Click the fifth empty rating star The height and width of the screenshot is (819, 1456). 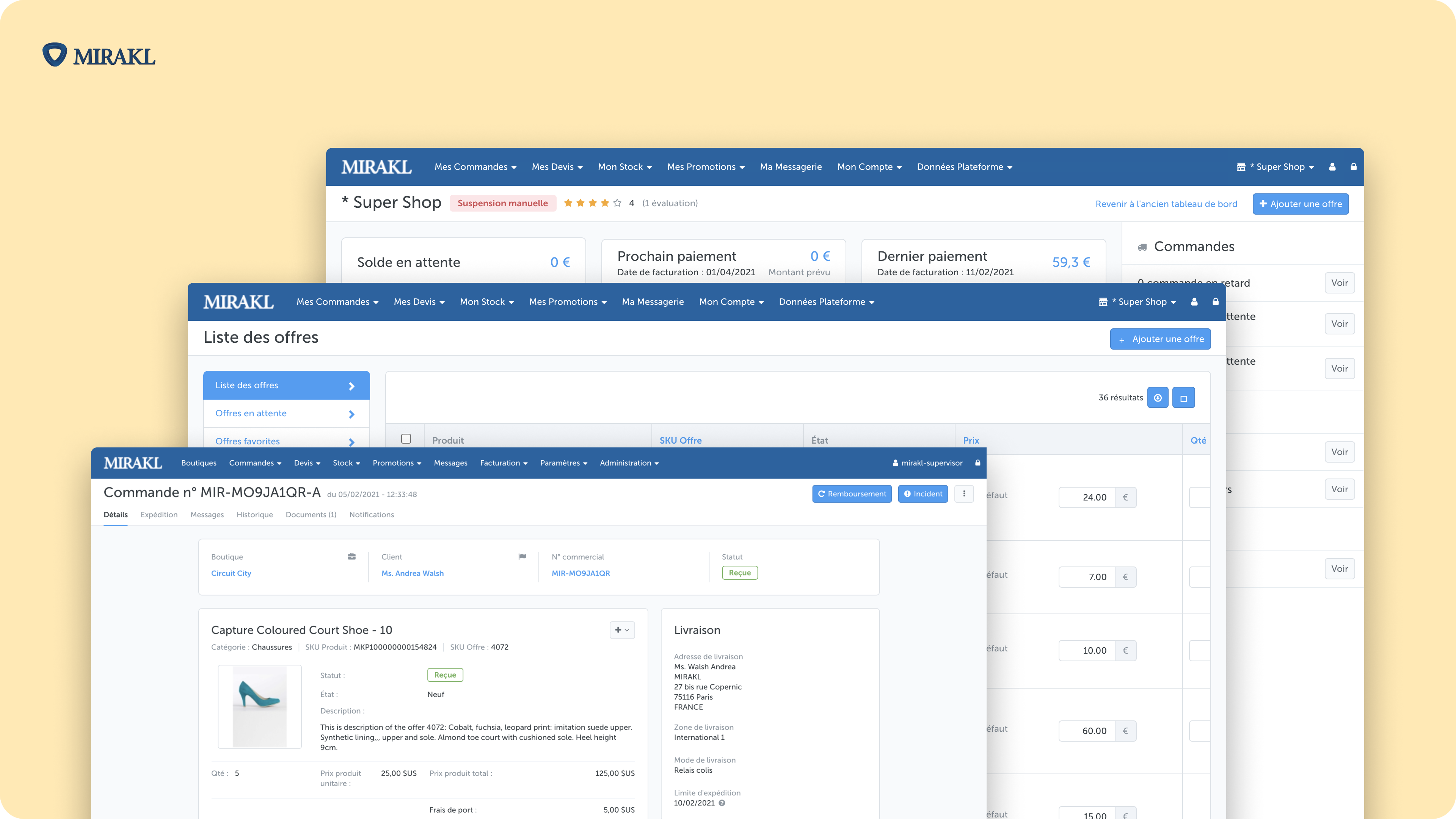click(617, 203)
